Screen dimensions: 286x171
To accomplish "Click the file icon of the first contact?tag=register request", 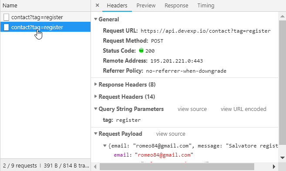I will point(7,17).
